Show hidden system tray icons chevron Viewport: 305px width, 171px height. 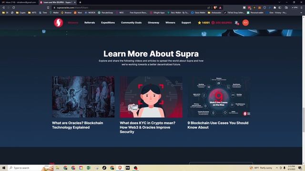pos(277,168)
